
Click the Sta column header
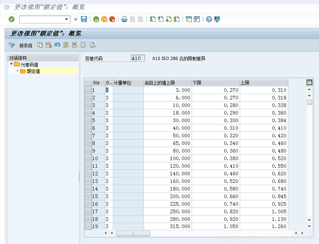pyautogui.click(x=98, y=83)
